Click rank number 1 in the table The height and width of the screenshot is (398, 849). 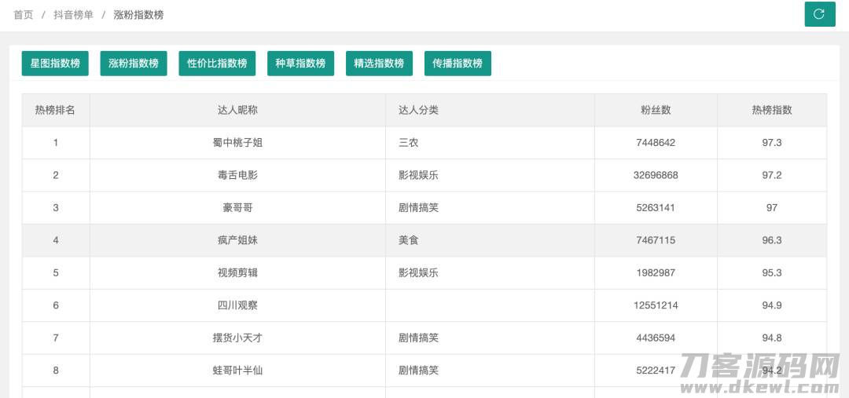tap(56, 143)
